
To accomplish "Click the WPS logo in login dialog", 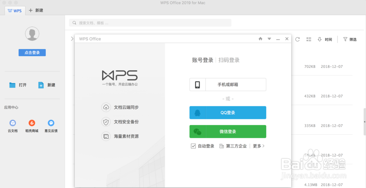I will 120,75.
